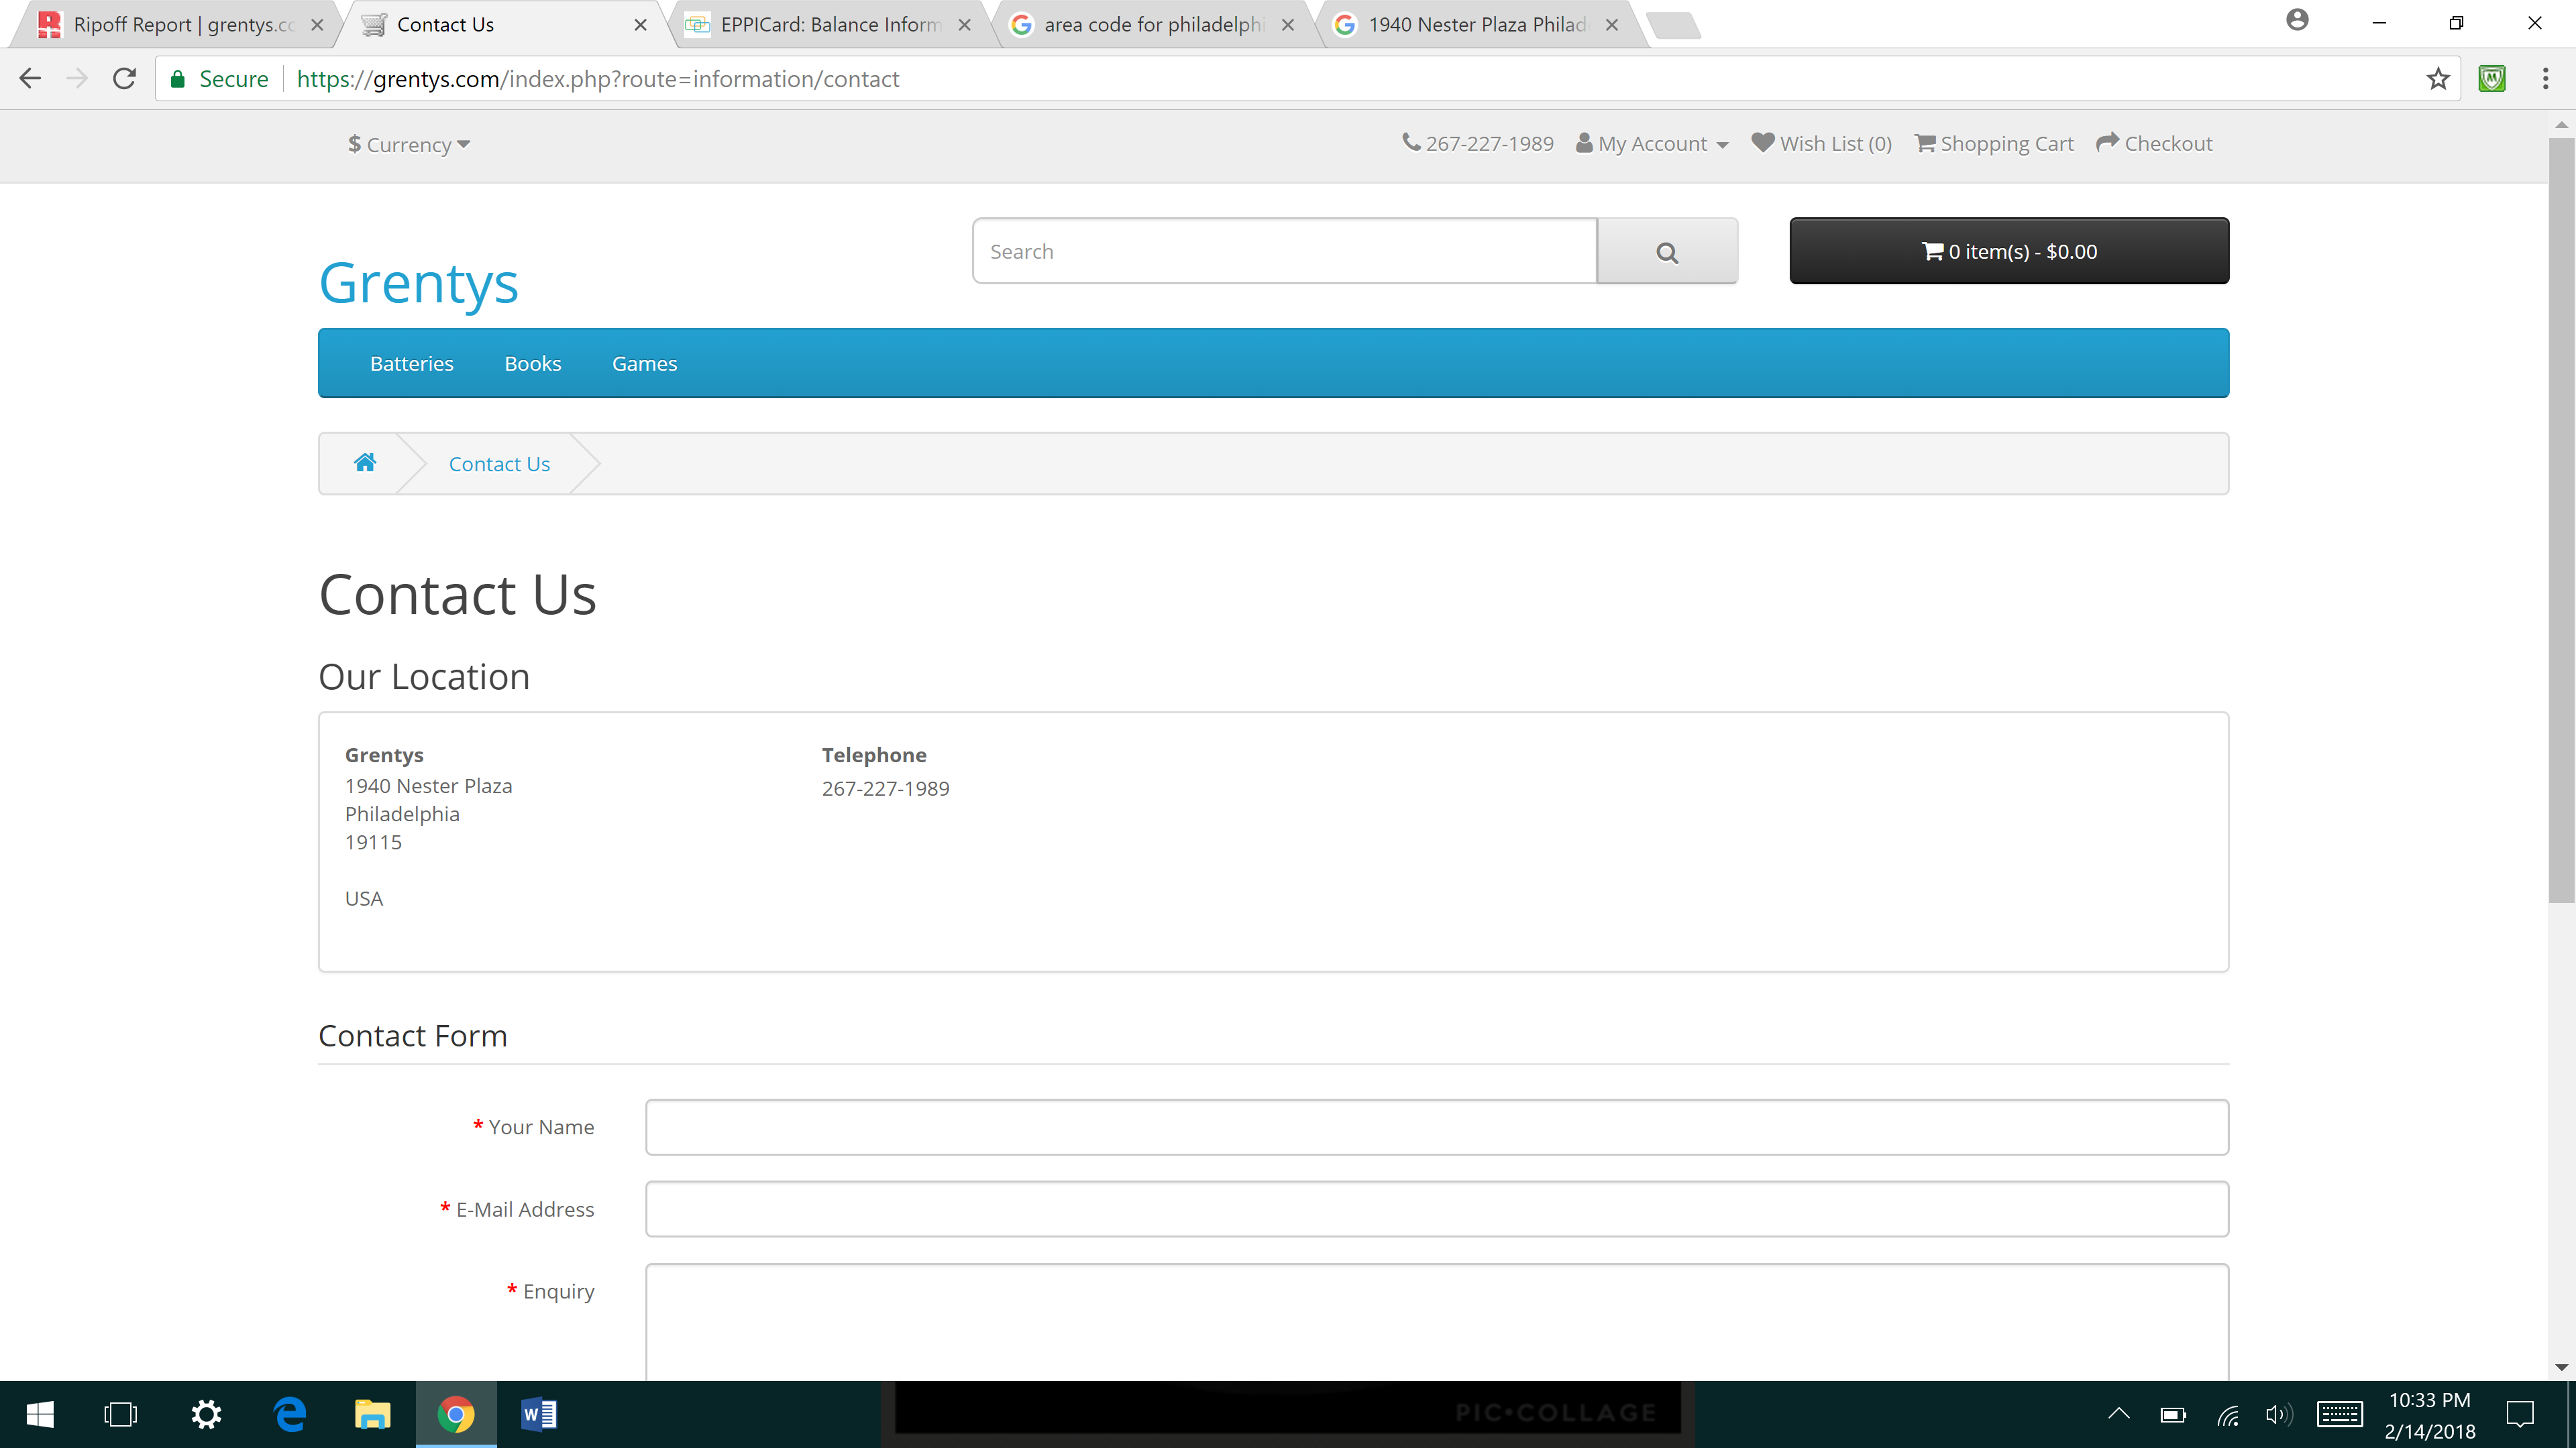Switch to the 1940 Nester Plaza tab

coord(1477,24)
